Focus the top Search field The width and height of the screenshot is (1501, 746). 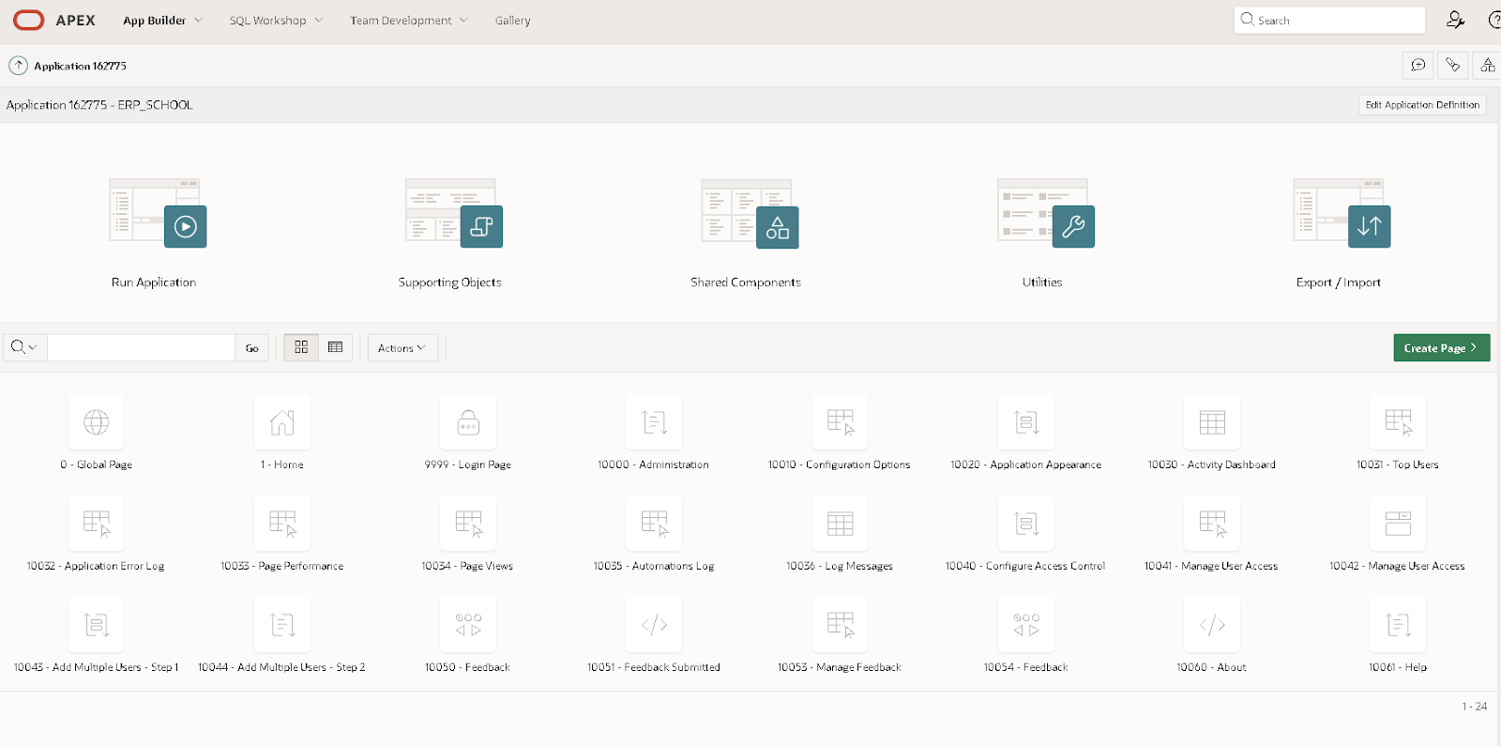(1329, 20)
